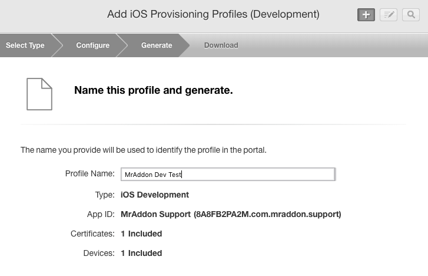Click the "App ID:" label
This screenshot has width=428, height=276.
(100, 214)
